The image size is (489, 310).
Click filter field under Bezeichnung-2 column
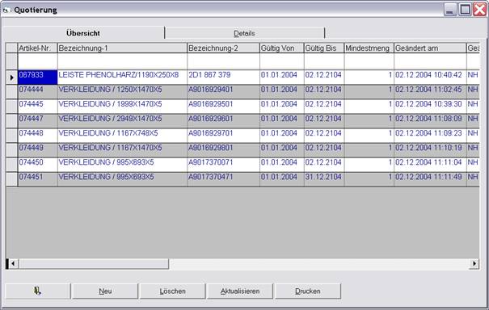coord(223,61)
